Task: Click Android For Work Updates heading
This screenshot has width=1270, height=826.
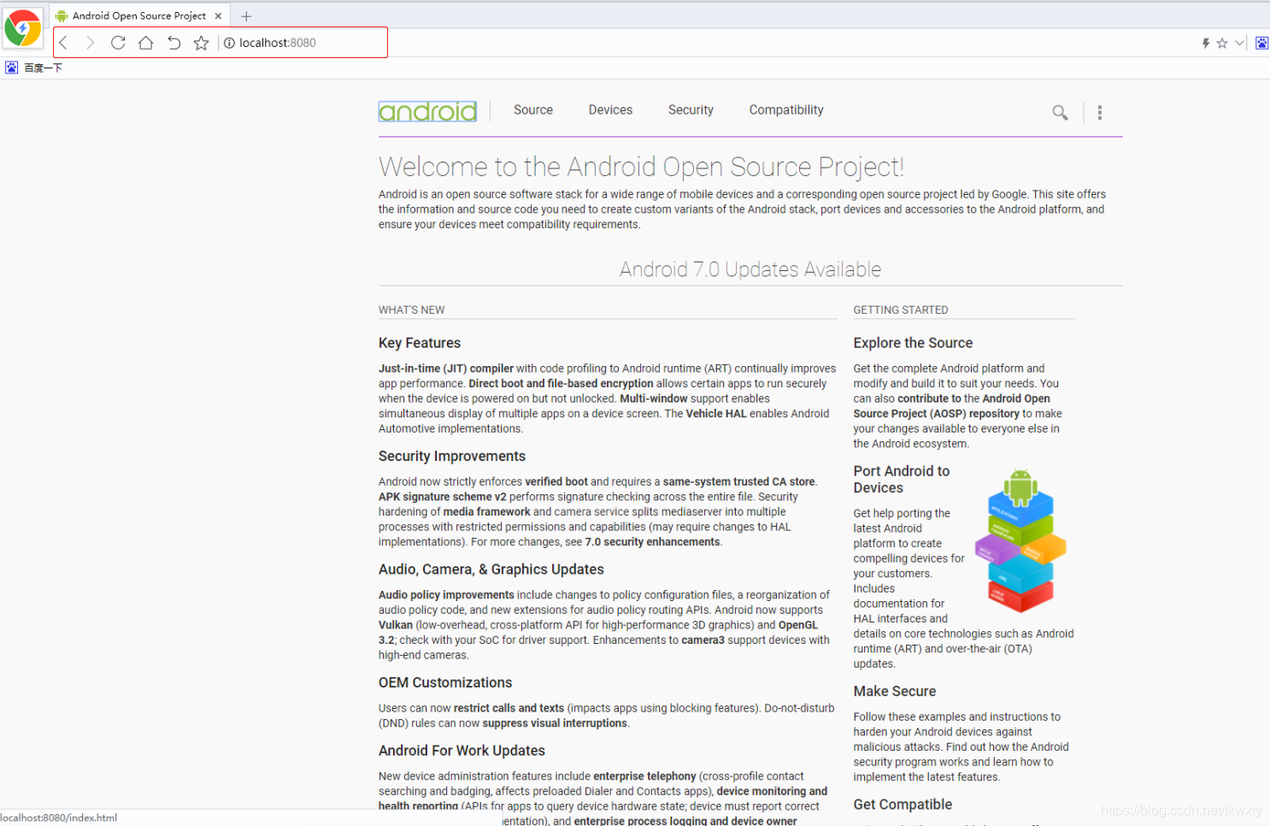Action: pos(462,751)
